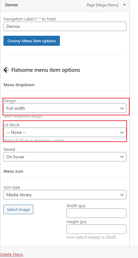The width and height of the screenshot is (138, 258).
Task: Open the Design dropdown showing Full width
Action: pyautogui.click(x=65, y=108)
